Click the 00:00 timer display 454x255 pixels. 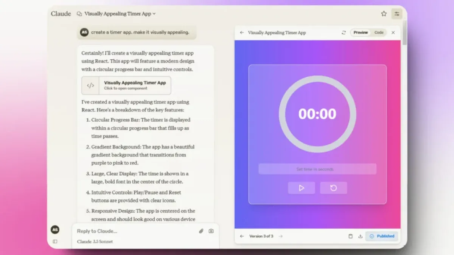click(317, 114)
